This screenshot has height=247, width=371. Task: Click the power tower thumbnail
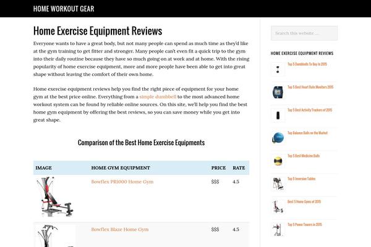278,230
